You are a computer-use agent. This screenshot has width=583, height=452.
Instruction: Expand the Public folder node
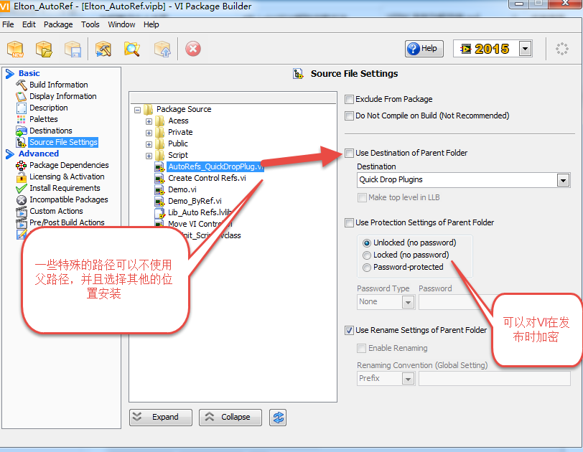149,144
